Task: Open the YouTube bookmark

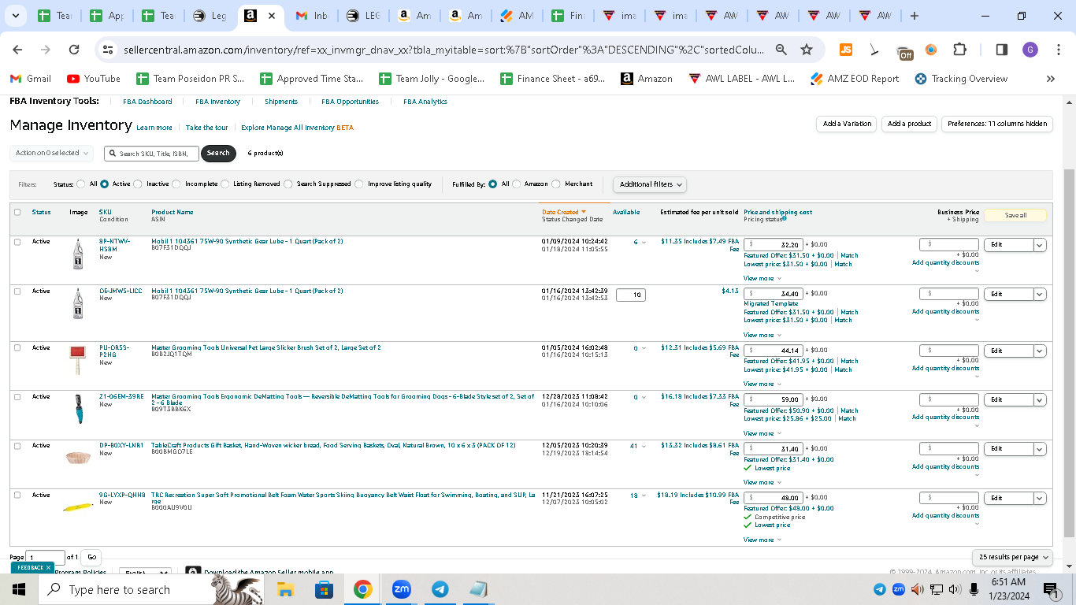Action: (94, 79)
